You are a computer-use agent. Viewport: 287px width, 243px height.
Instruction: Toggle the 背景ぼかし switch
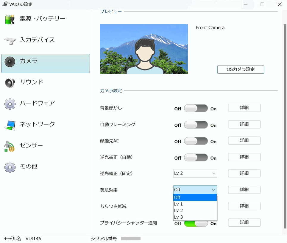tap(196, 108)
